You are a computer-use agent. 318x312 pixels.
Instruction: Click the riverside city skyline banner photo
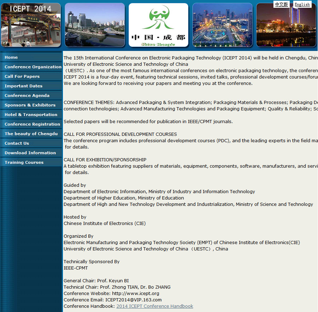coord(95,25)
